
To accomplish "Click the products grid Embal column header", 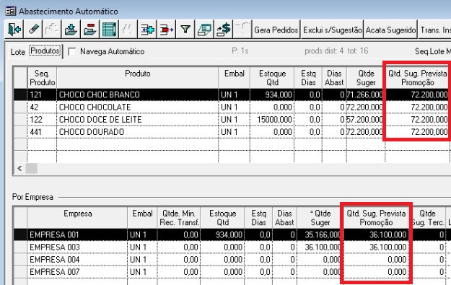I will pos(234,78).
